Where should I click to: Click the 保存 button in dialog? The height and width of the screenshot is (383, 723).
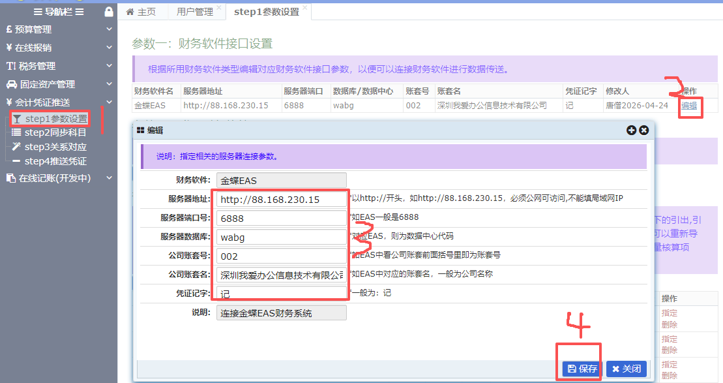tap(582, 369)
